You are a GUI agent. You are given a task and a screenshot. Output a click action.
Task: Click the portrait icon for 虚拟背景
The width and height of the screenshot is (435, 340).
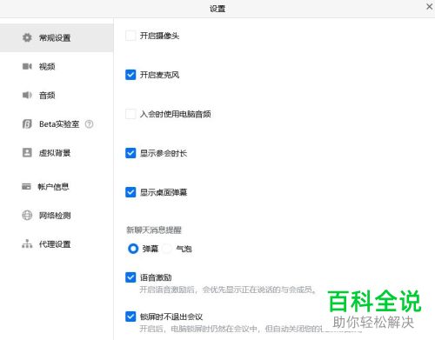27,152
